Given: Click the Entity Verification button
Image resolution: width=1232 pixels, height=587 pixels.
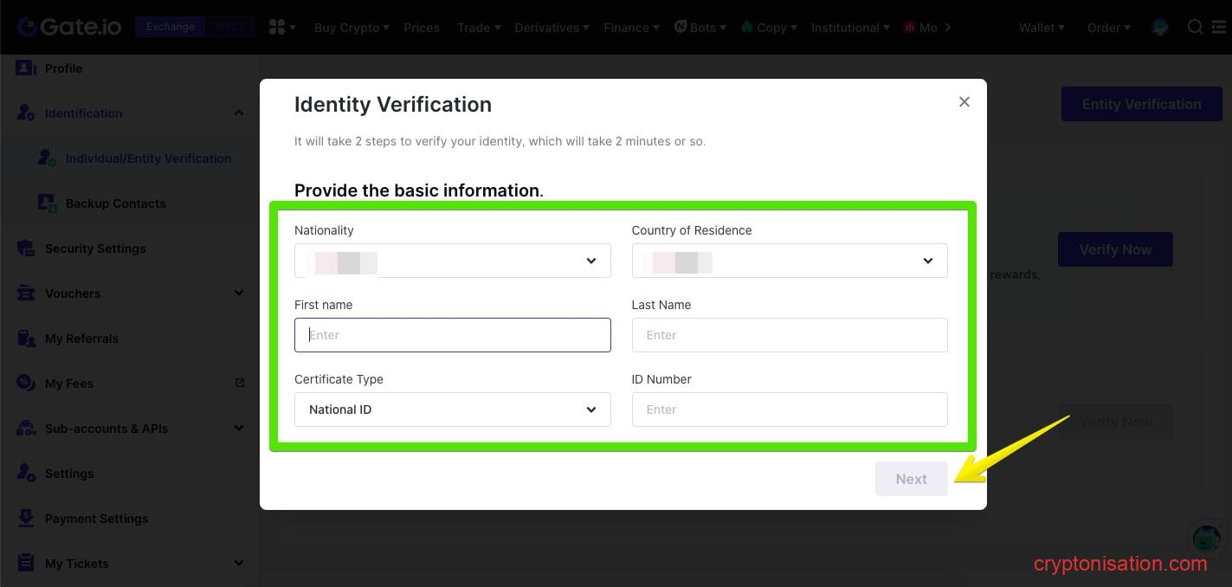Looking at the screenshot, I should click(x=1140, y=104).
